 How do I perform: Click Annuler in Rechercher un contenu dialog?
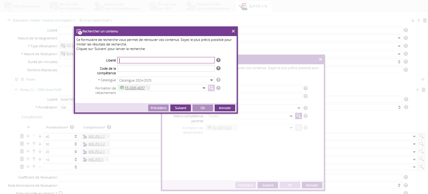tap(225, 108)
